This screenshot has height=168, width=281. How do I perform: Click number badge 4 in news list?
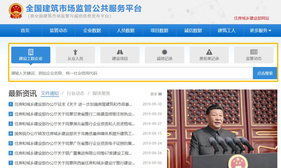(11, 134)
